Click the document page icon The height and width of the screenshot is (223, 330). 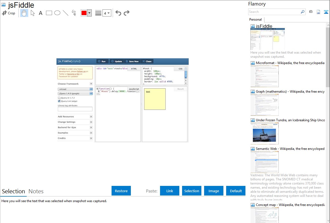point(318,12)
